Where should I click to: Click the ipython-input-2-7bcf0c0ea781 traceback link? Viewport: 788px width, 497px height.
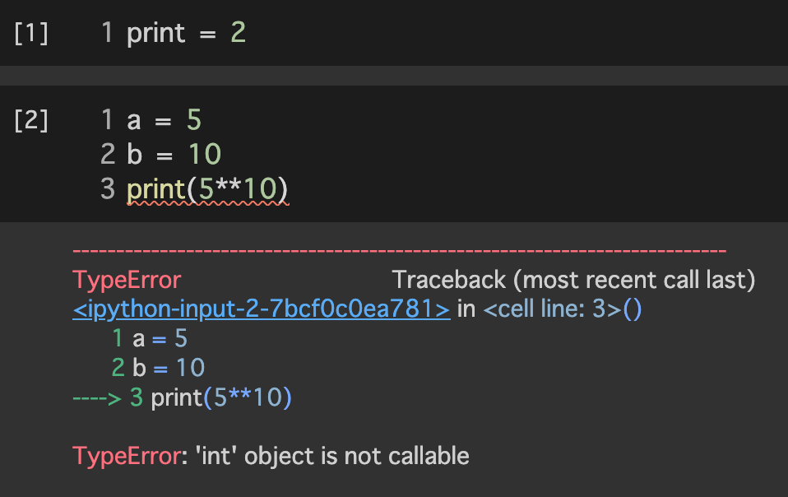(x=262, y=309)
